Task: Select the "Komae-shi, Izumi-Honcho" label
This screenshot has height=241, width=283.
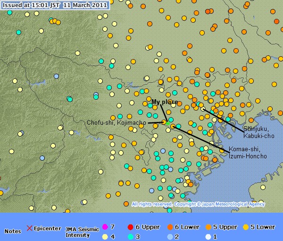Action: tap(248, 153)
